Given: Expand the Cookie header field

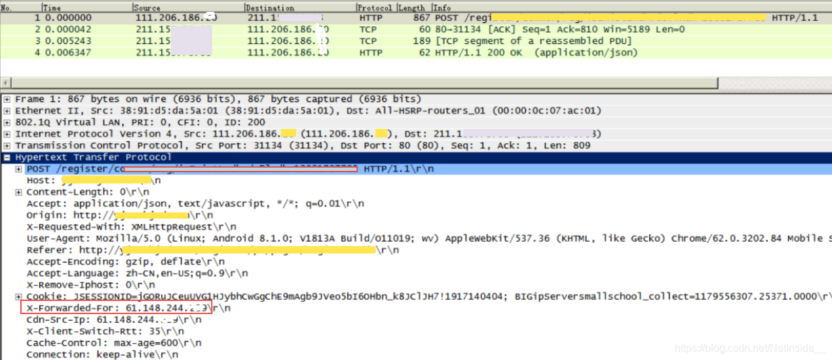Looking at the screenshot, I should point(18,297).
